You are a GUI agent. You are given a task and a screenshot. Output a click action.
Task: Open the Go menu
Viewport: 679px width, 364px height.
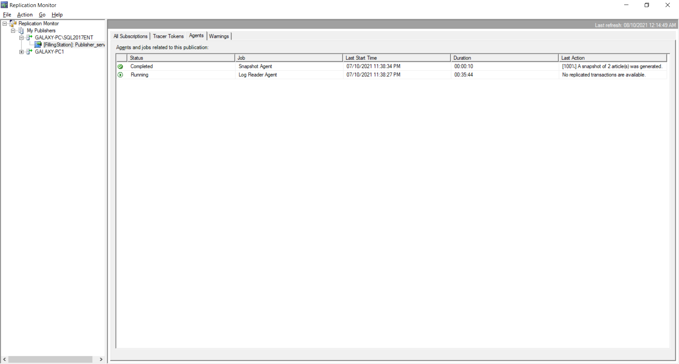click(x=42, y=14)
